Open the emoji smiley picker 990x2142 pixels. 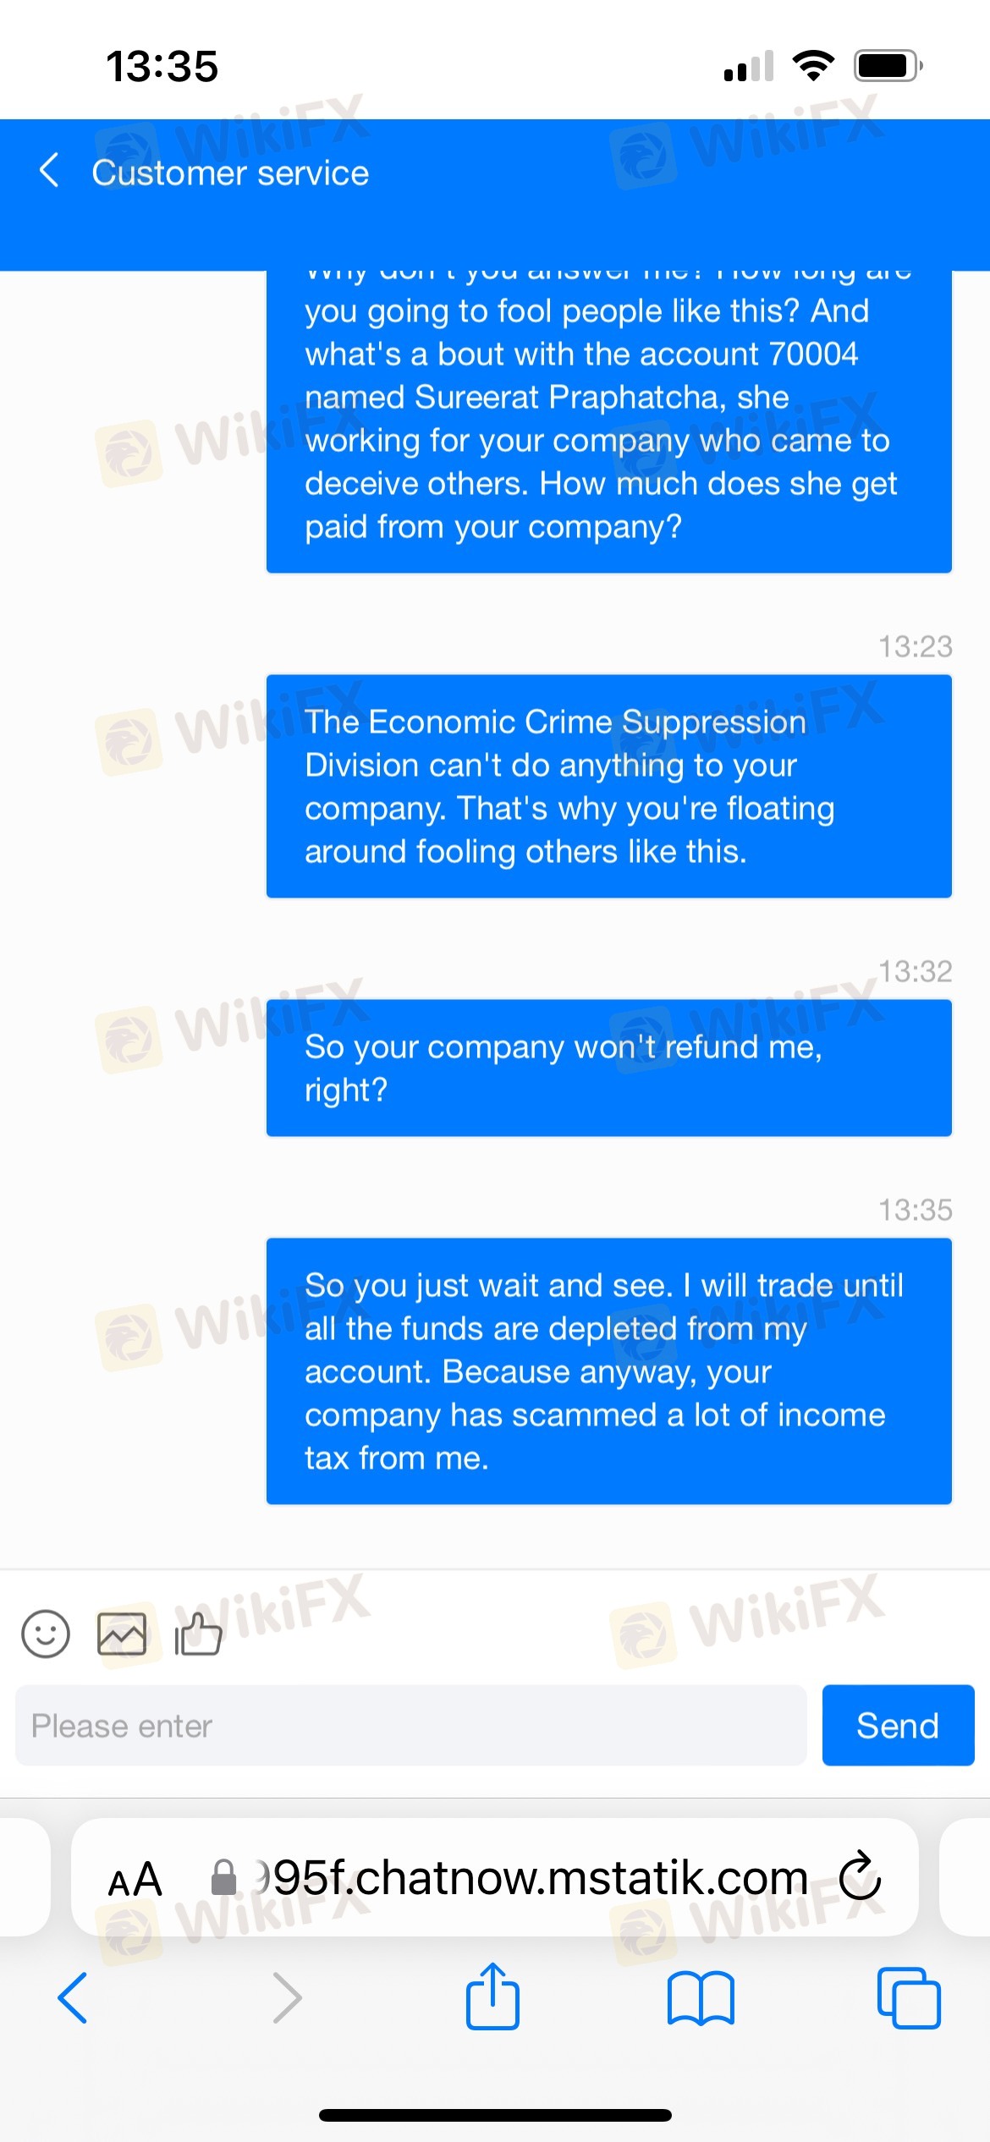click(46, 1633)
